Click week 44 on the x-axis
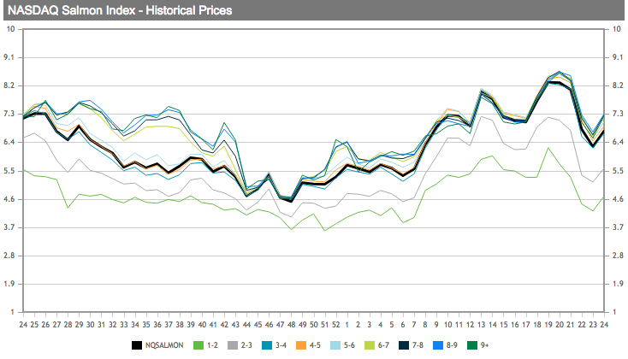This screenshot has height=359, width=628. pyautogui.click(x=246, y=325)
